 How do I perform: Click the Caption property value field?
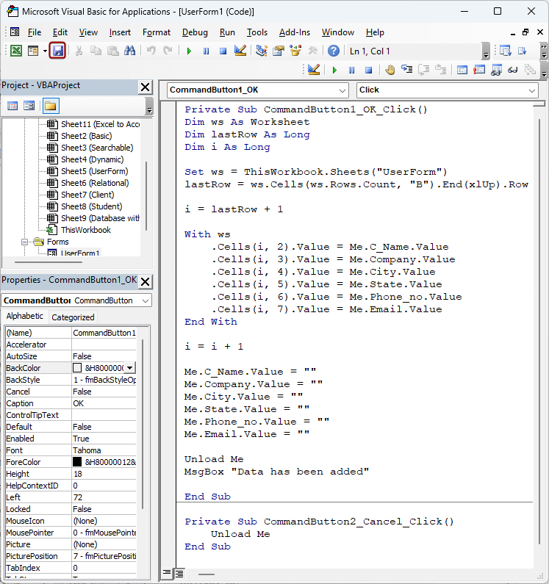tap(103, 403)
